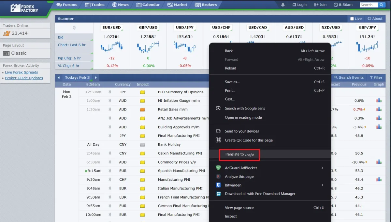Open the Trades tab

pyautogui.click(x=95, y=5)
